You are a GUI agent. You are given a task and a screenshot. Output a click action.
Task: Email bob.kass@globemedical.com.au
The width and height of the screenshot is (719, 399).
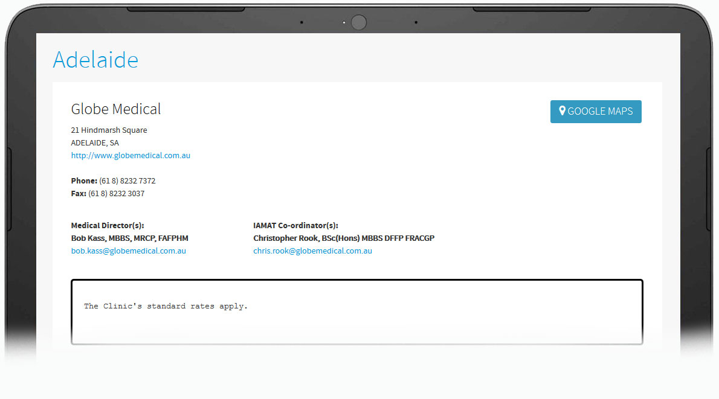[128, 251]
